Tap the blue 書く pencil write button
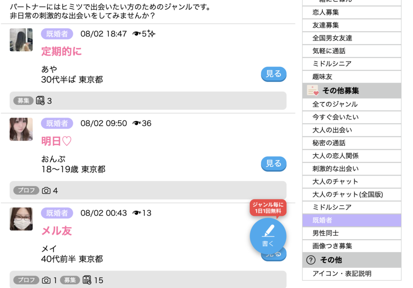413x288 pixels. point(268,236)
